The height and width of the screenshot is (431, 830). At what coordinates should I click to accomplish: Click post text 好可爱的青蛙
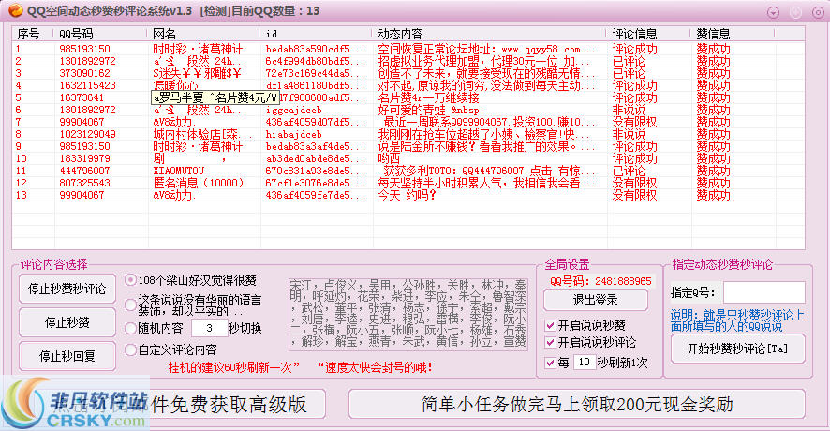tap(430, 110)
